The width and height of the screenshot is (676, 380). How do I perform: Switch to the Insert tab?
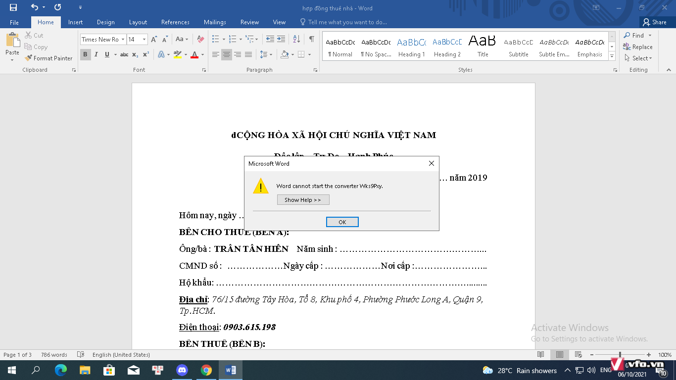[75, 22]
